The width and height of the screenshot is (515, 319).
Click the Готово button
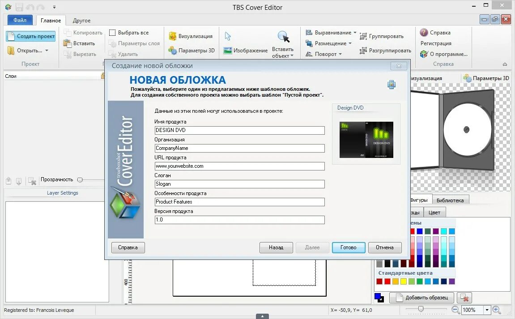(x=349, y=247)
